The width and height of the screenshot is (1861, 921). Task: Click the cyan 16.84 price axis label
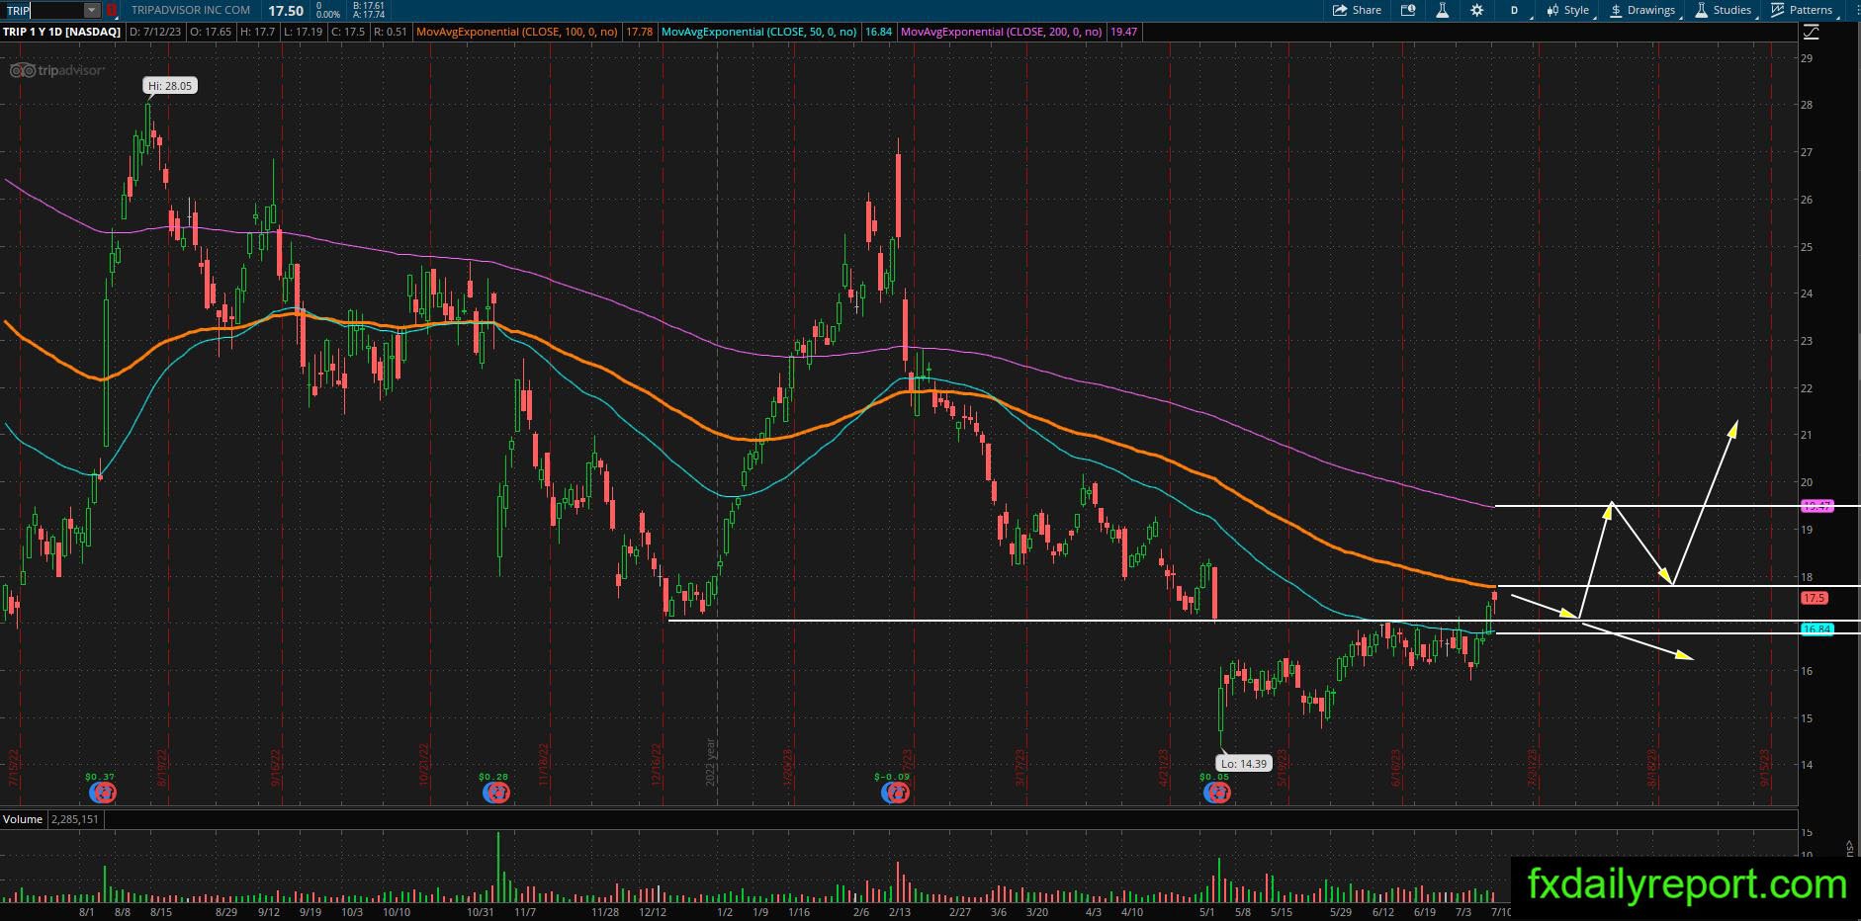pos(1817,628)
